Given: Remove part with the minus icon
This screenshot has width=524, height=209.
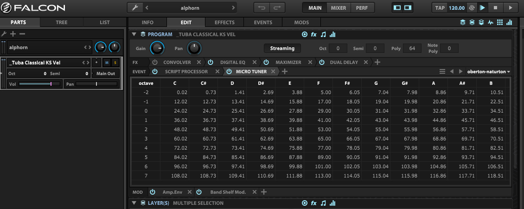Looking at the screenshot, I should tap(22, 34).
